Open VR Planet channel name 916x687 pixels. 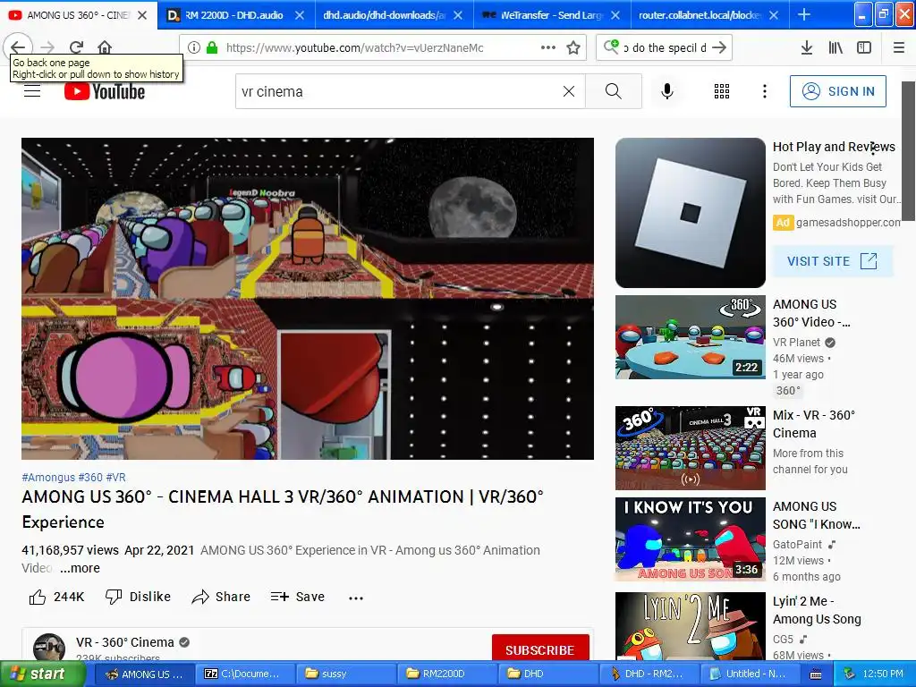pyautogui.click(x=796, y=343)
